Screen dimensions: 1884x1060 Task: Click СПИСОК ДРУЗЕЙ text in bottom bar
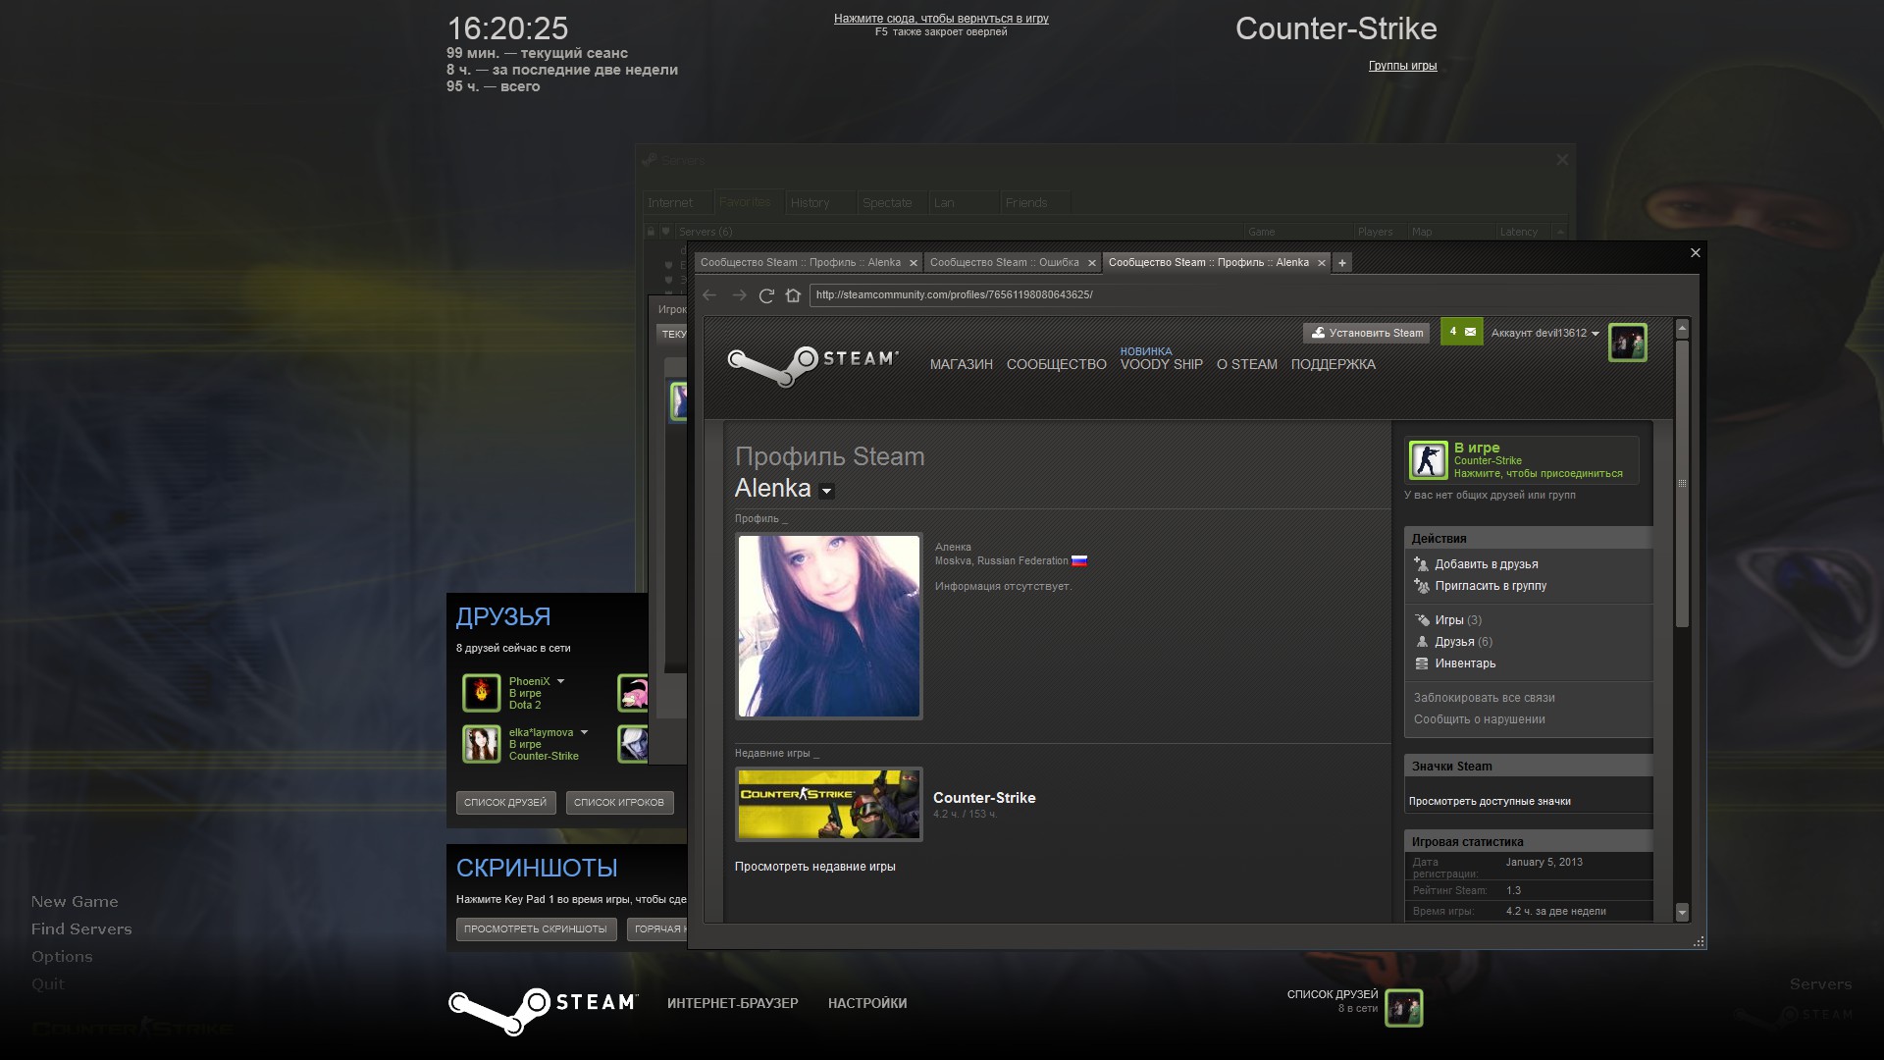coord(1333,995)
